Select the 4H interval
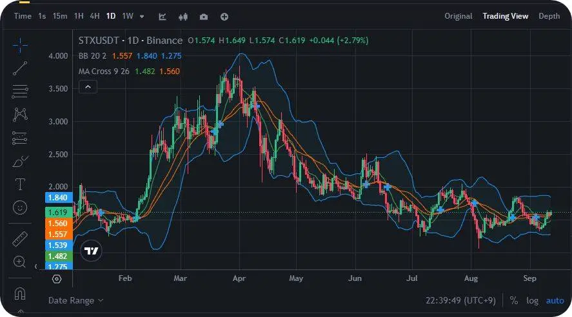The height and width of the screenshot is (317, 572). click(95, 16)
